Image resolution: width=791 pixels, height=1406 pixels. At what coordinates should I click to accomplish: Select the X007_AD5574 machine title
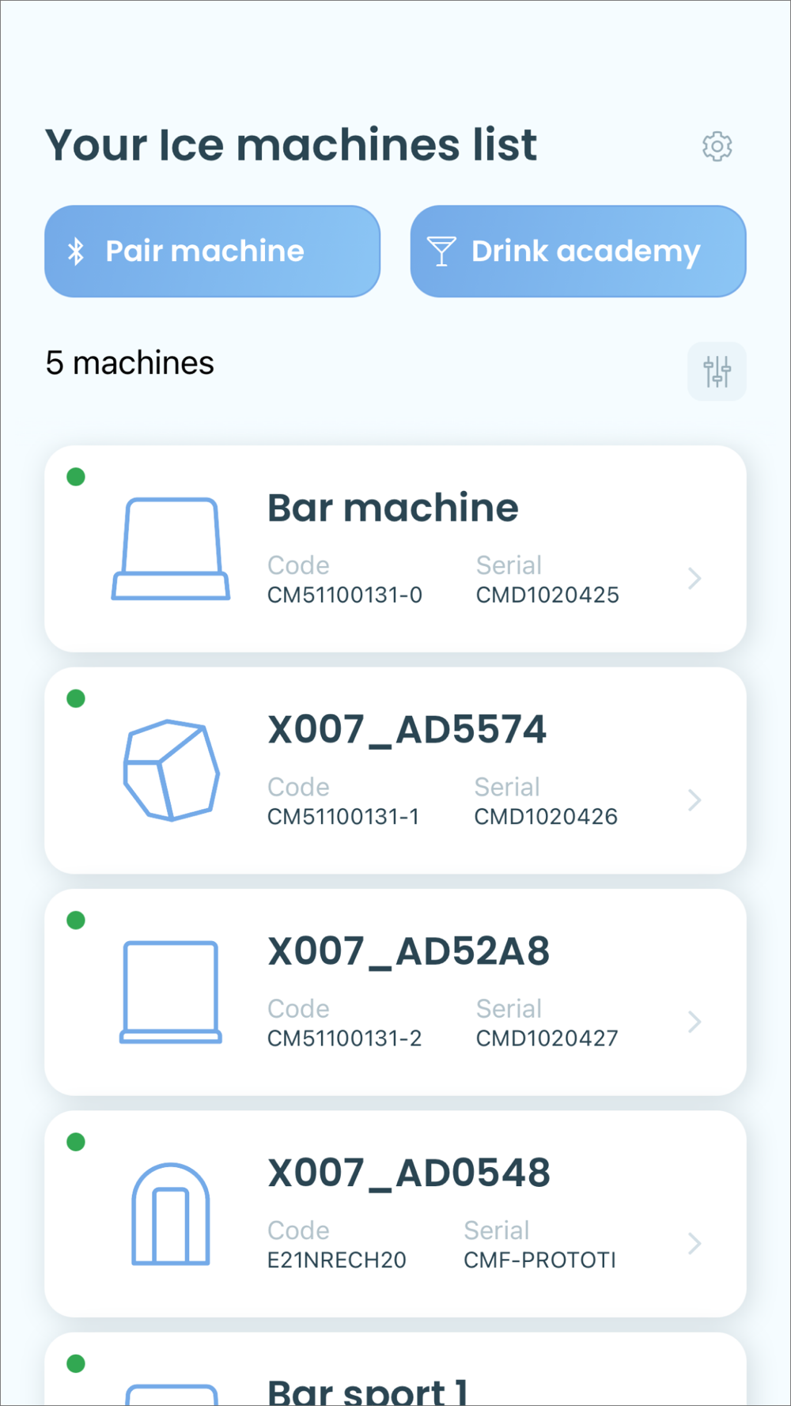coord(407,730)
